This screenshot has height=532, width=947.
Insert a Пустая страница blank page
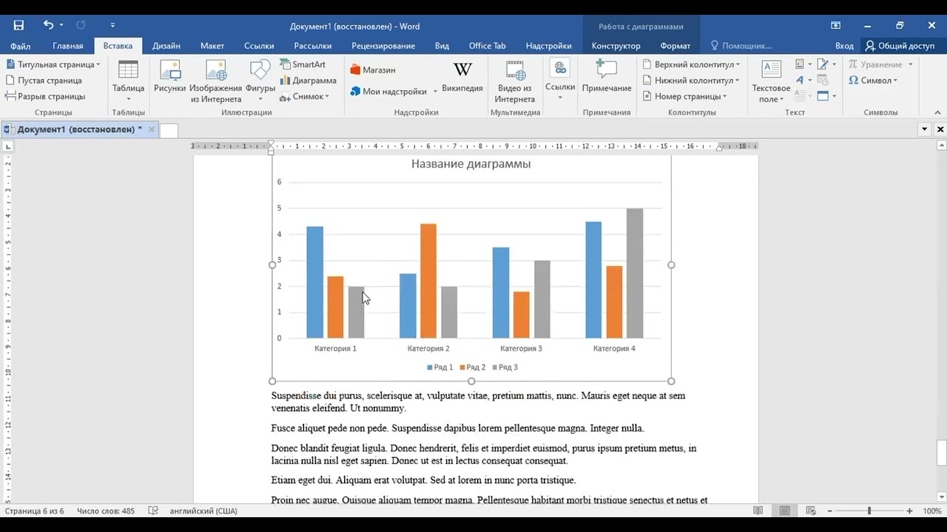tap(44, 81)
